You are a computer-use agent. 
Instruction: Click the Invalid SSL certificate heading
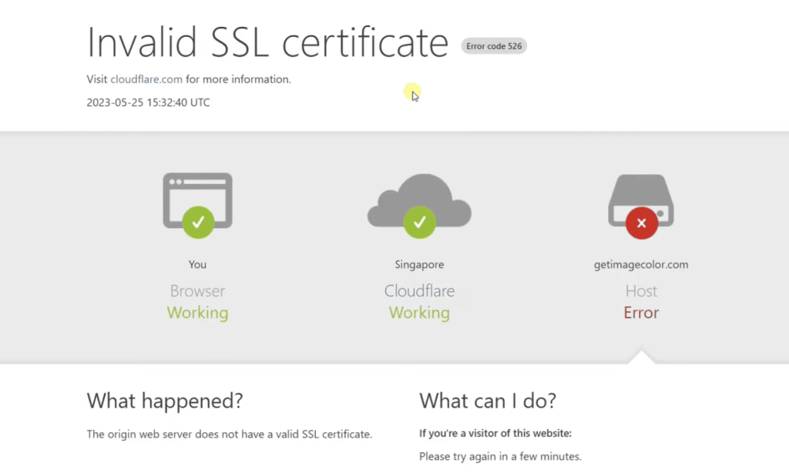[x=267, y=42]
